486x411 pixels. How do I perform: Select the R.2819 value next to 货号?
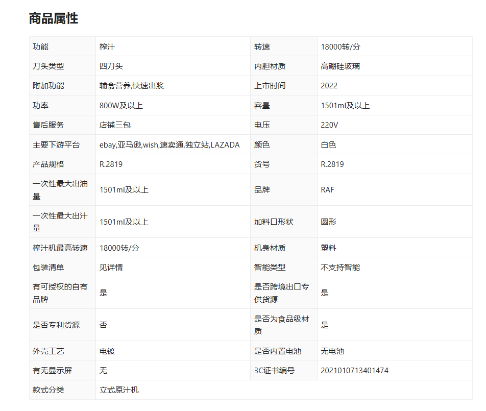coord(332,164)
